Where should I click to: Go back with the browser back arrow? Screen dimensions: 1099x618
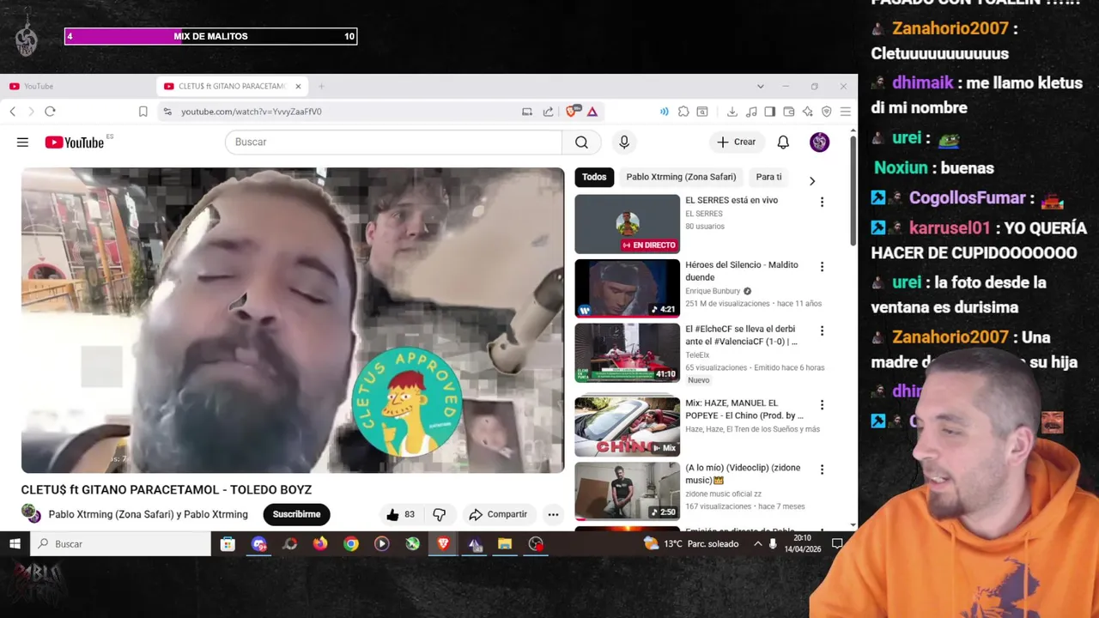13,112
